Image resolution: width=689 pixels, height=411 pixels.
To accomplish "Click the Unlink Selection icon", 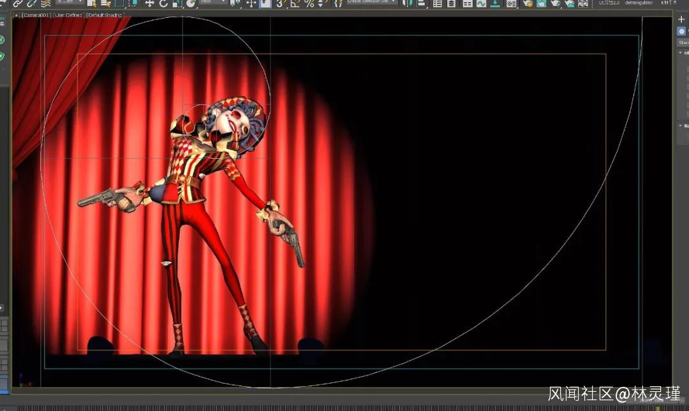I will pyautogui.click(x=31, y=3).
